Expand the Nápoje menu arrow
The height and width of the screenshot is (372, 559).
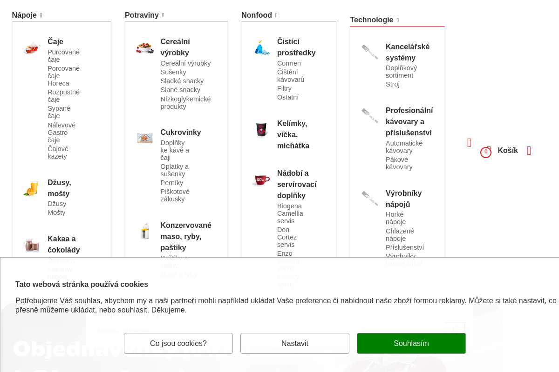41,15
